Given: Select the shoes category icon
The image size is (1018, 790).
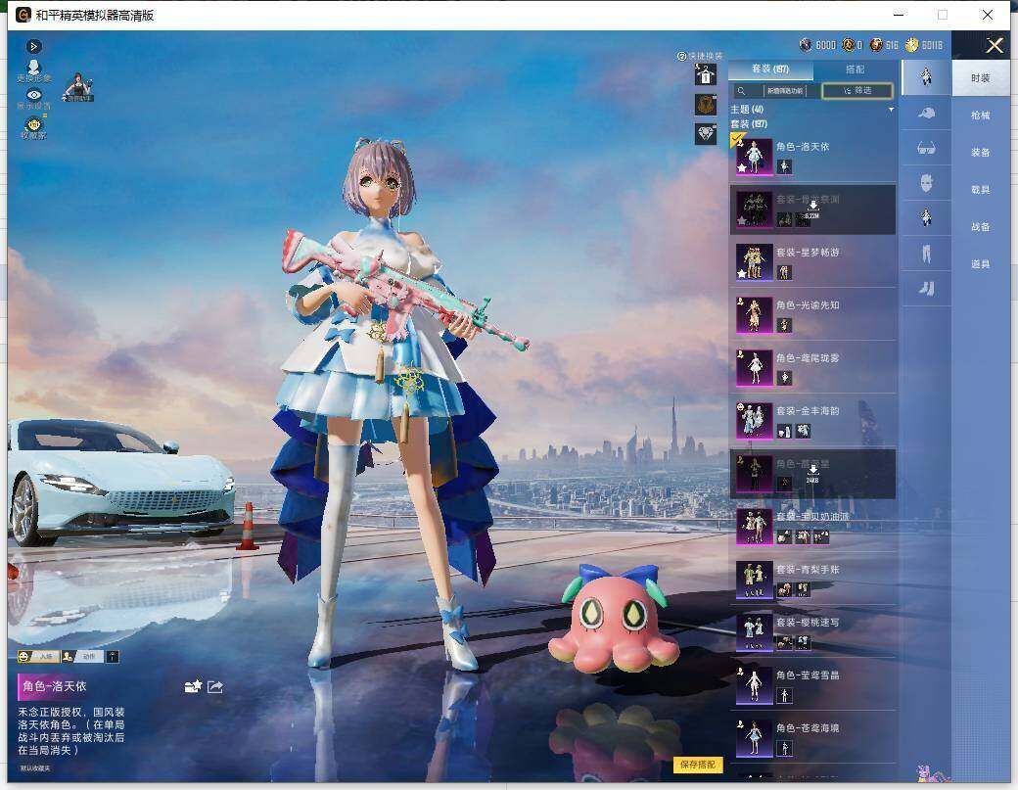Looking at the screenshot, I should pos(926,288).
